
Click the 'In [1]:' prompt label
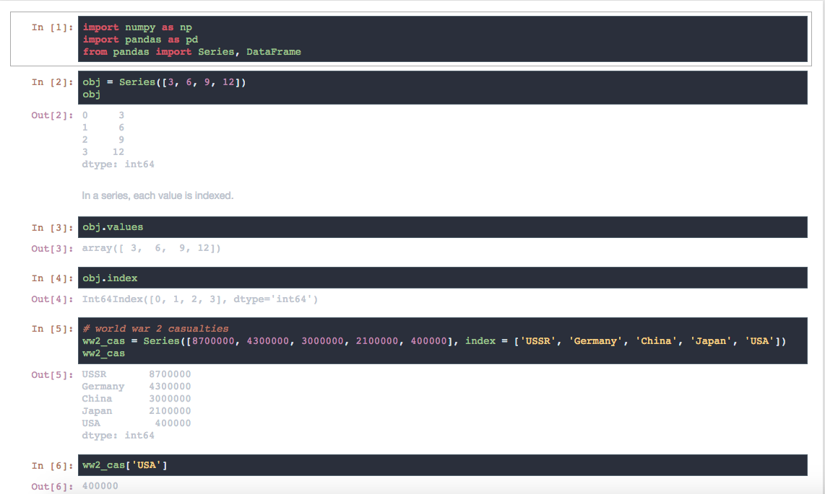coord(52,27)
